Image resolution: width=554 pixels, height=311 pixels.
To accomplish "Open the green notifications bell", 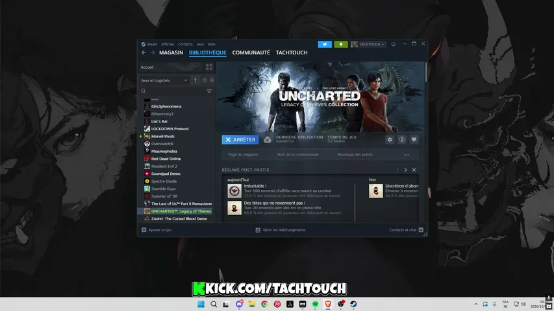I will (340, 44).
